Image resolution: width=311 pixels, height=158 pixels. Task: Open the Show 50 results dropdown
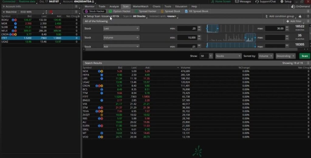point(206,56)
